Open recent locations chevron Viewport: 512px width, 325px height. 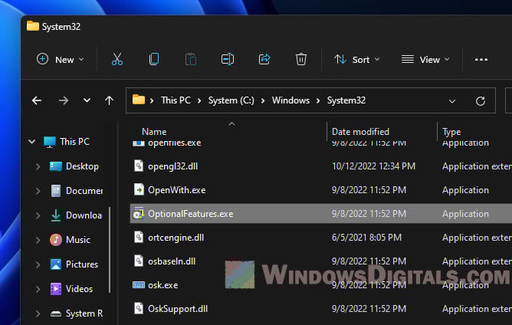87,100
